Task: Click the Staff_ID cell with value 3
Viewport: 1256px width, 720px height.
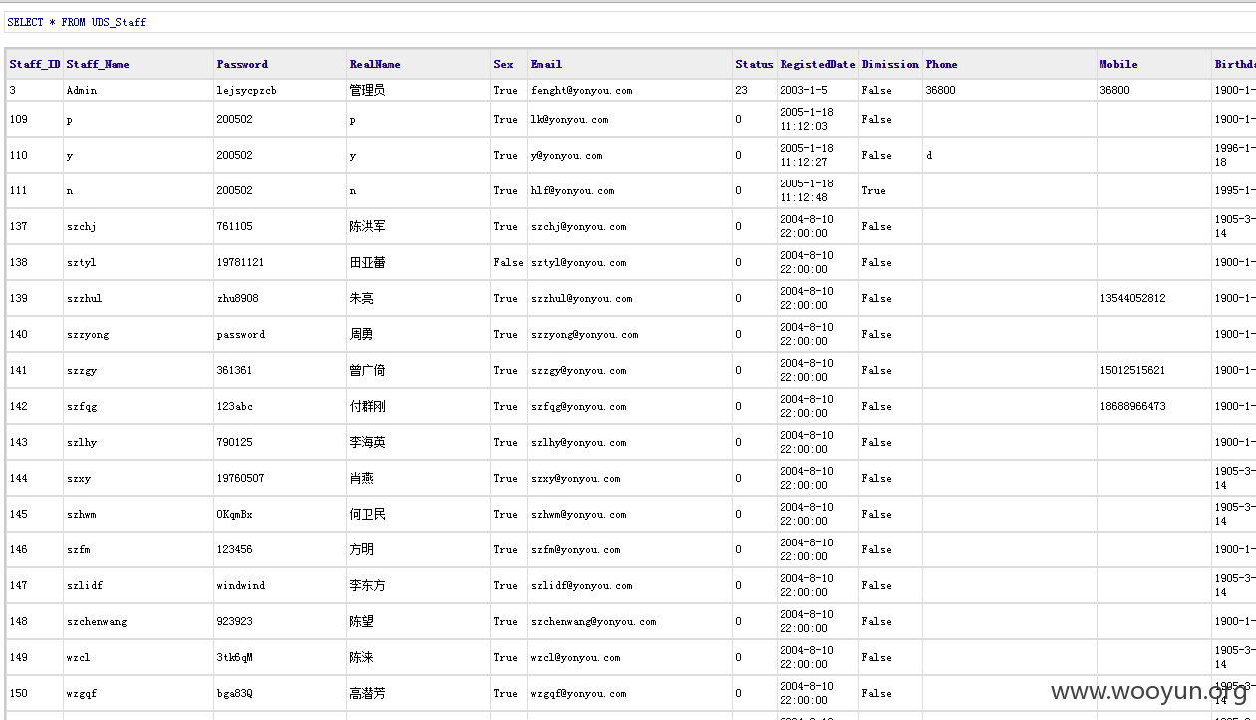Action: [35, 90]
